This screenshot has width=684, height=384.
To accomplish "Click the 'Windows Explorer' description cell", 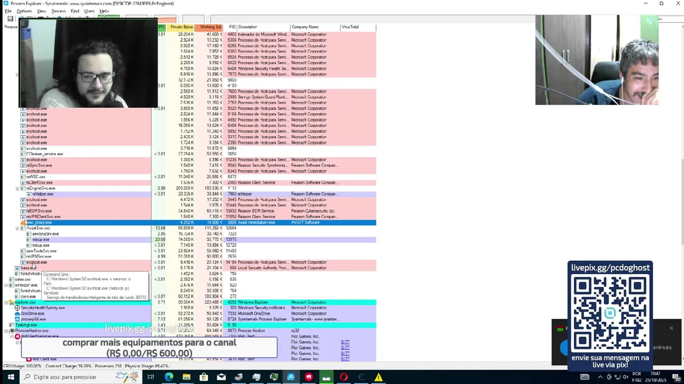I will click(x=253, y=302).
